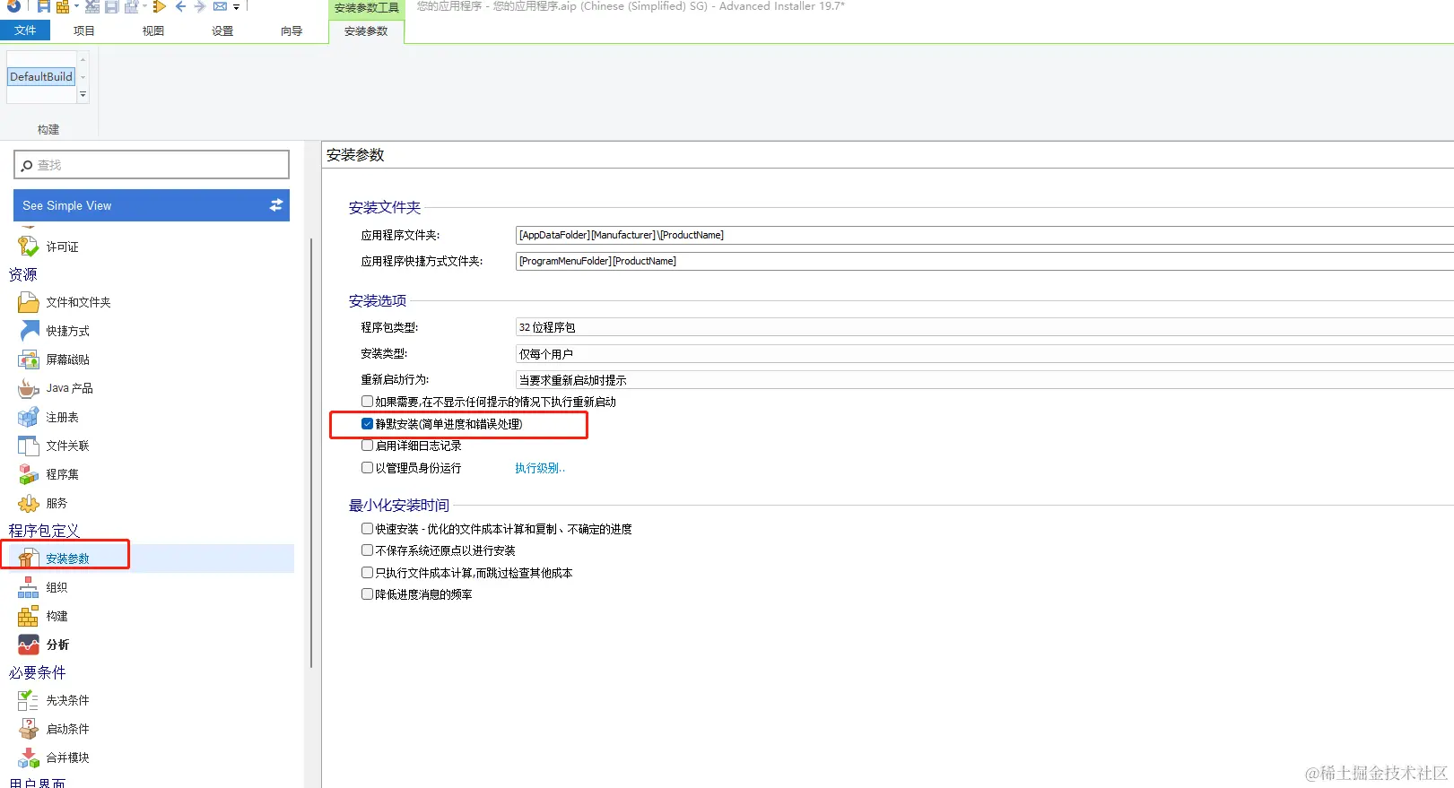1454x788 pixels.
Task: Open the Java 产品 coffee cup icon
Action: 29,388
